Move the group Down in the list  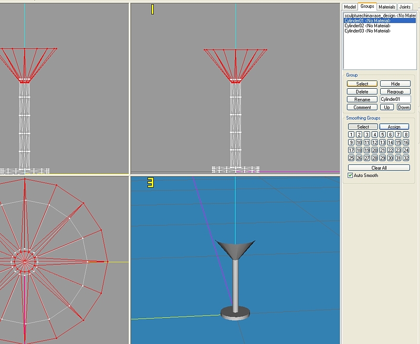click(x=403, y=107)
